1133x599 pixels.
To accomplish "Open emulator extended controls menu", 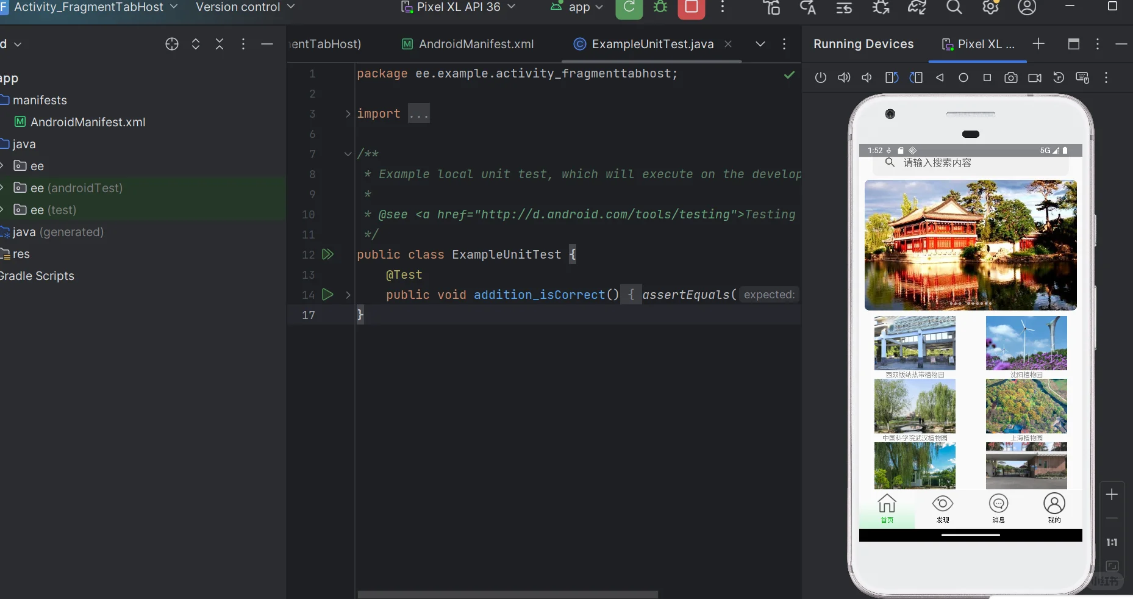I will pos(1107,78).
